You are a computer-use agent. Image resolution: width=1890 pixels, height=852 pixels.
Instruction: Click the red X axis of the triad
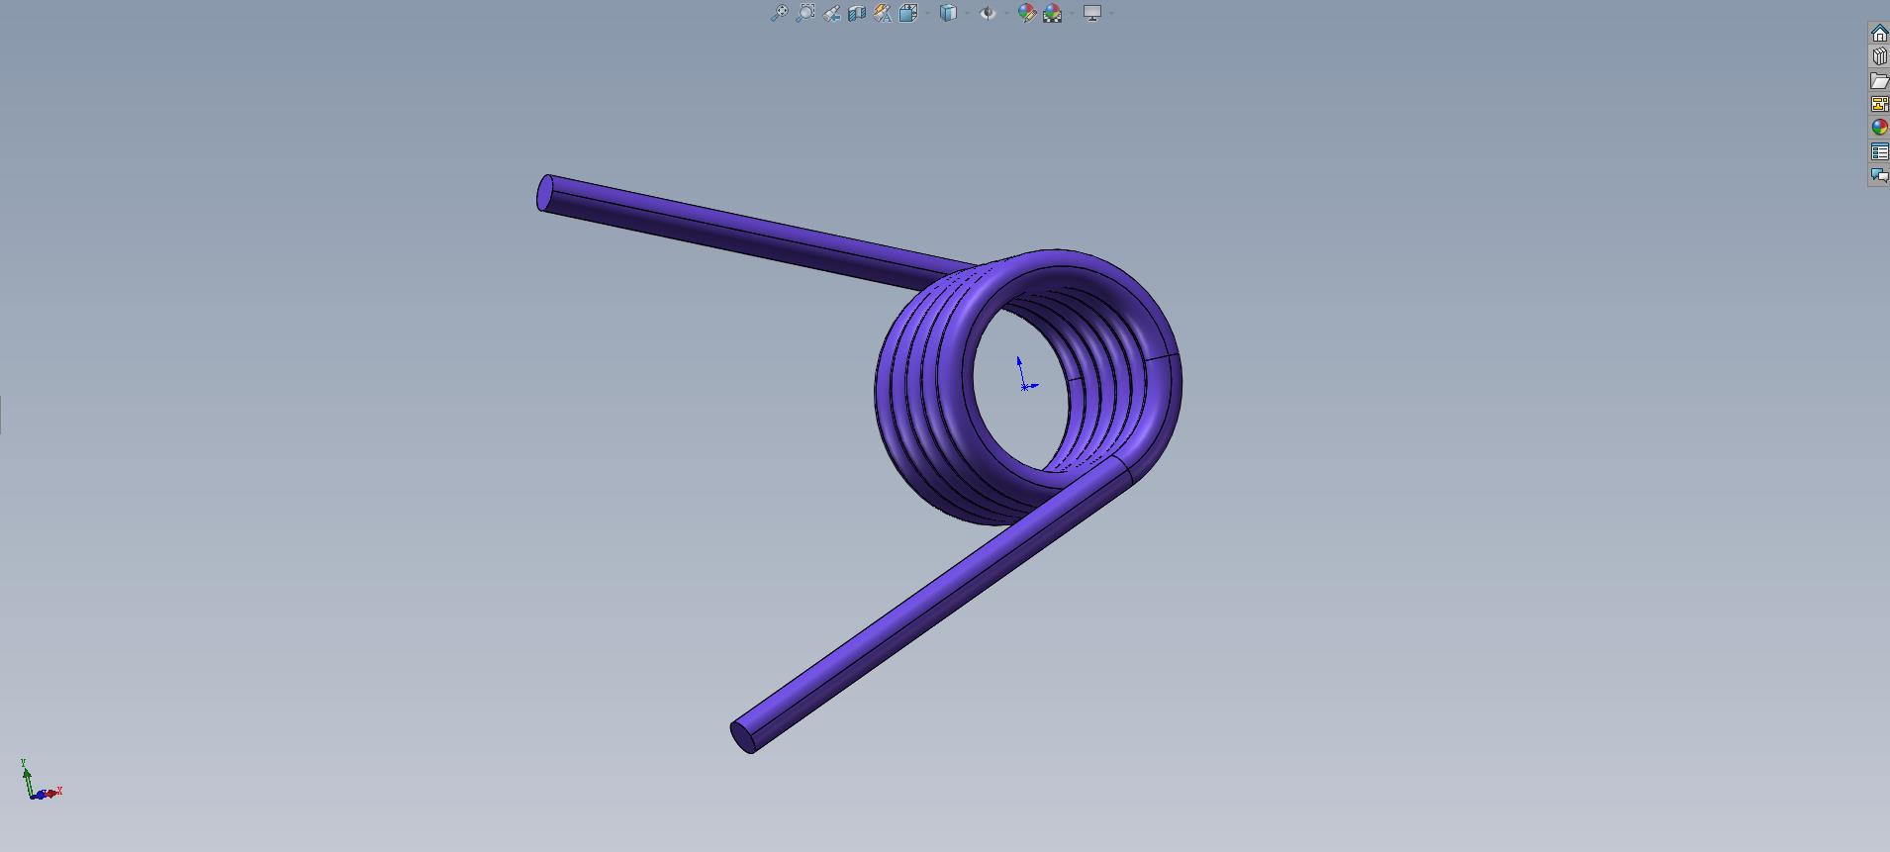coord(53,792)
